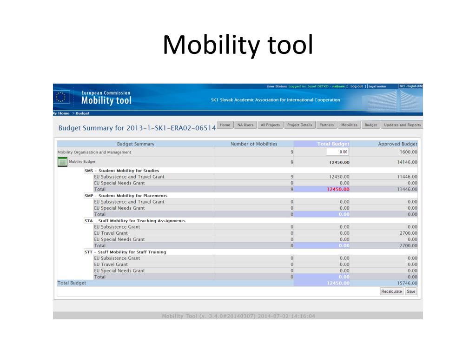Image resolution: width=476 pixels, height=357 pixels.
Task: Click the Budget Summary for 2013-1-SK1-ERA02-06514 heading
Action: pos(137,128)
